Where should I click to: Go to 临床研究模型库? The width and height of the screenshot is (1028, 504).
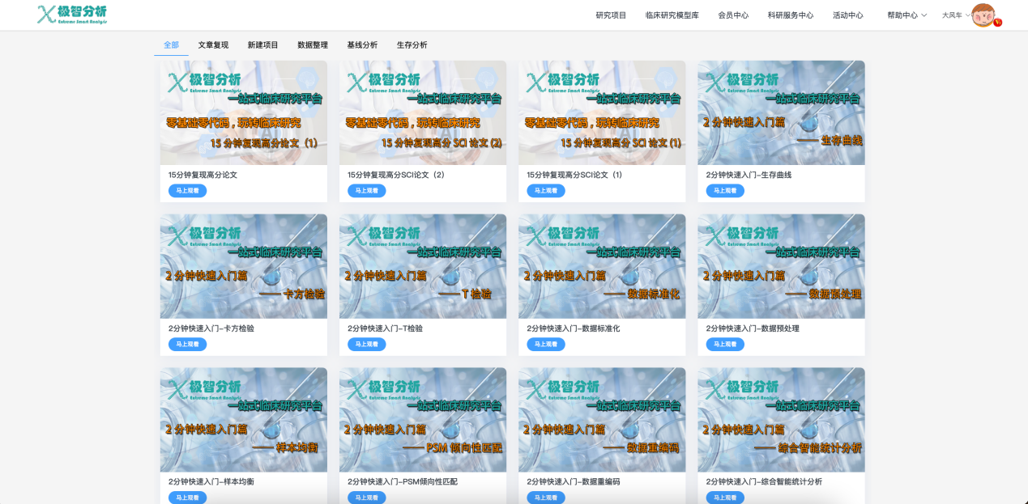click(x=672, y=15)
